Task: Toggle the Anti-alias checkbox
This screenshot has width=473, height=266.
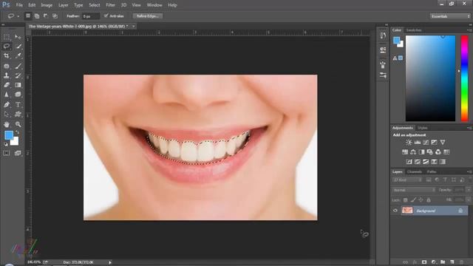Action: (106, 16)
